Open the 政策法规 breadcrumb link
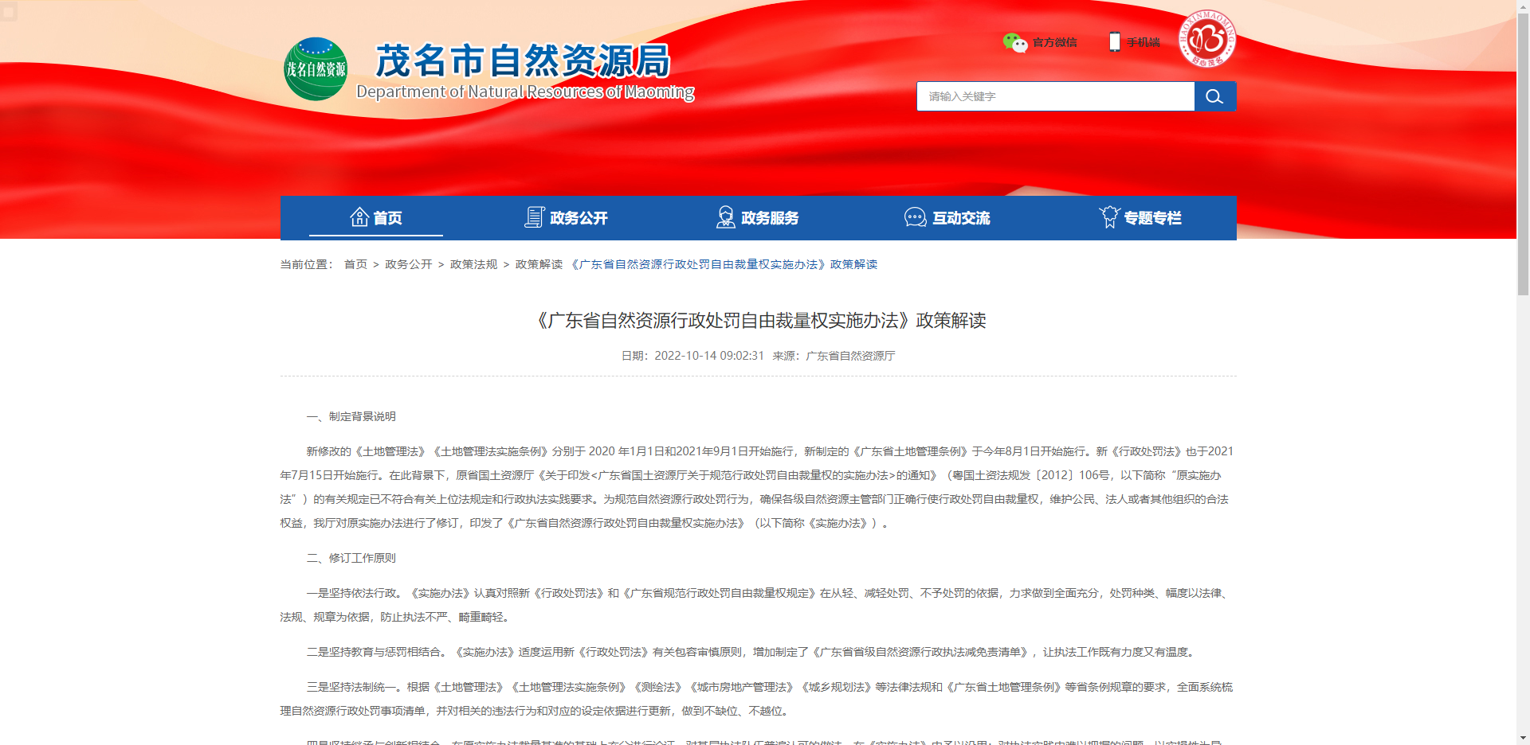The height and width of the screenshot is (745, 1530). coord(472,263)
